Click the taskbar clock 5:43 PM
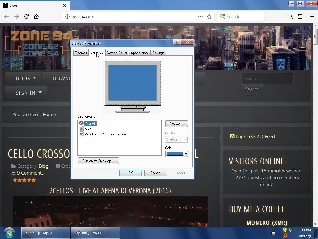The image size is (318, 239). [x=304, y=230]
